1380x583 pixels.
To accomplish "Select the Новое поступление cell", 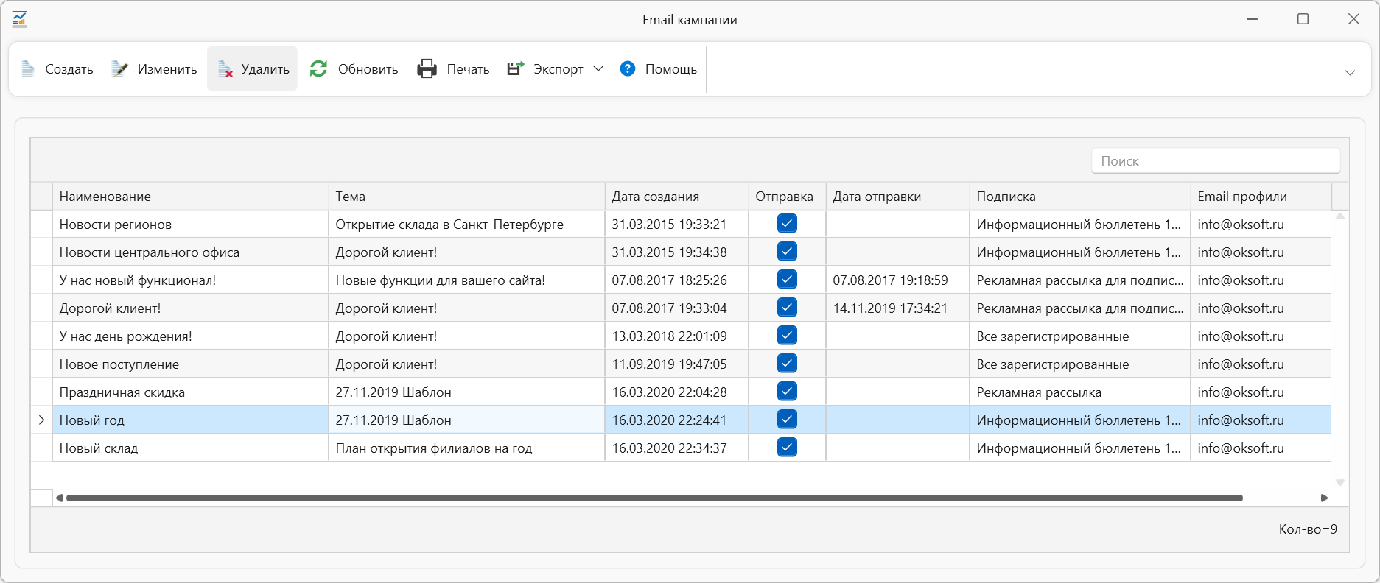I will [x=190, y=364].
